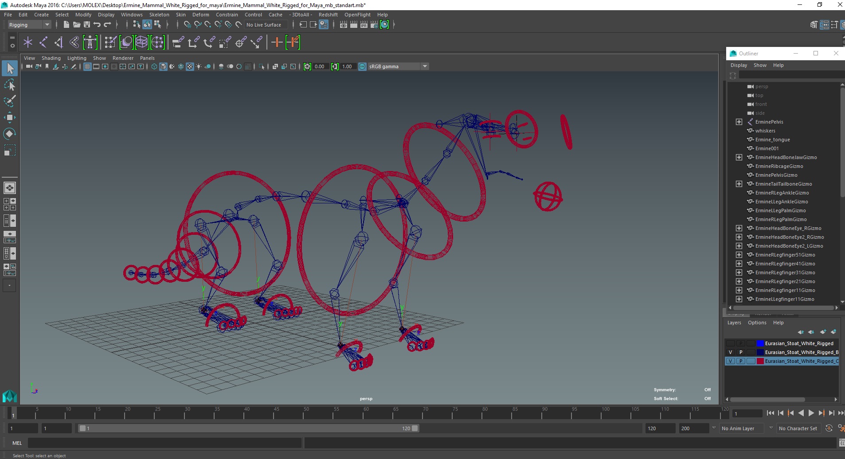This screenshot has height=459, width=845.
Task: Expand the ErminePelvis outliner node
Action: [739, 122]
